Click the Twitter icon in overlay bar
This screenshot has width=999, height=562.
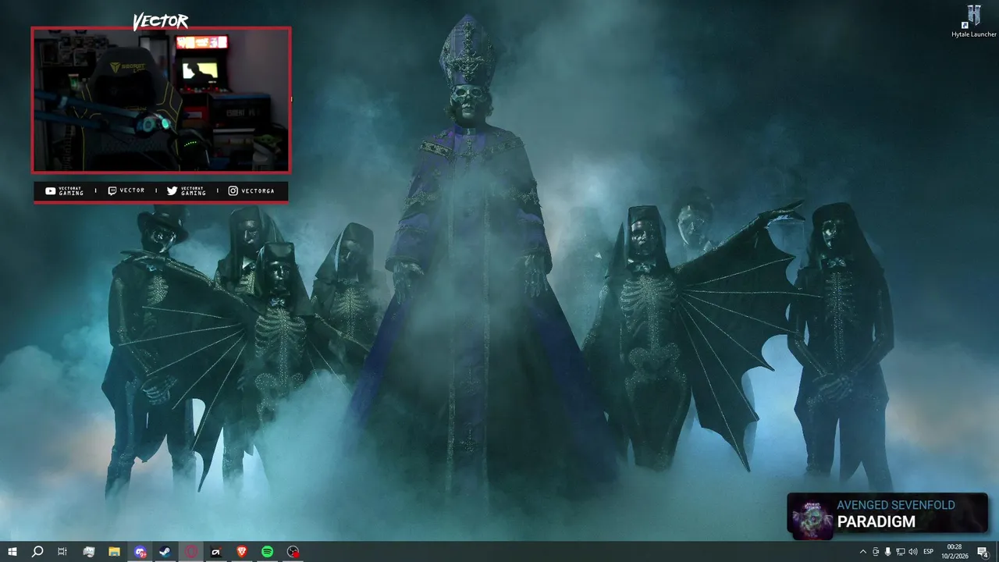click(x=172, y=190)
